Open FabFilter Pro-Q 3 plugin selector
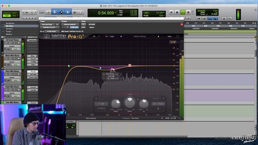 (x=50, y=27)
